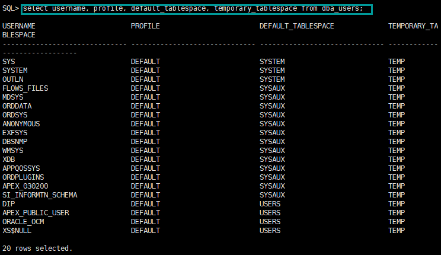Click SYSAUX tablespace in FLOWS_FILES row
The width and height of the screenshot is (441, 255).
click(x=272, y=88)
